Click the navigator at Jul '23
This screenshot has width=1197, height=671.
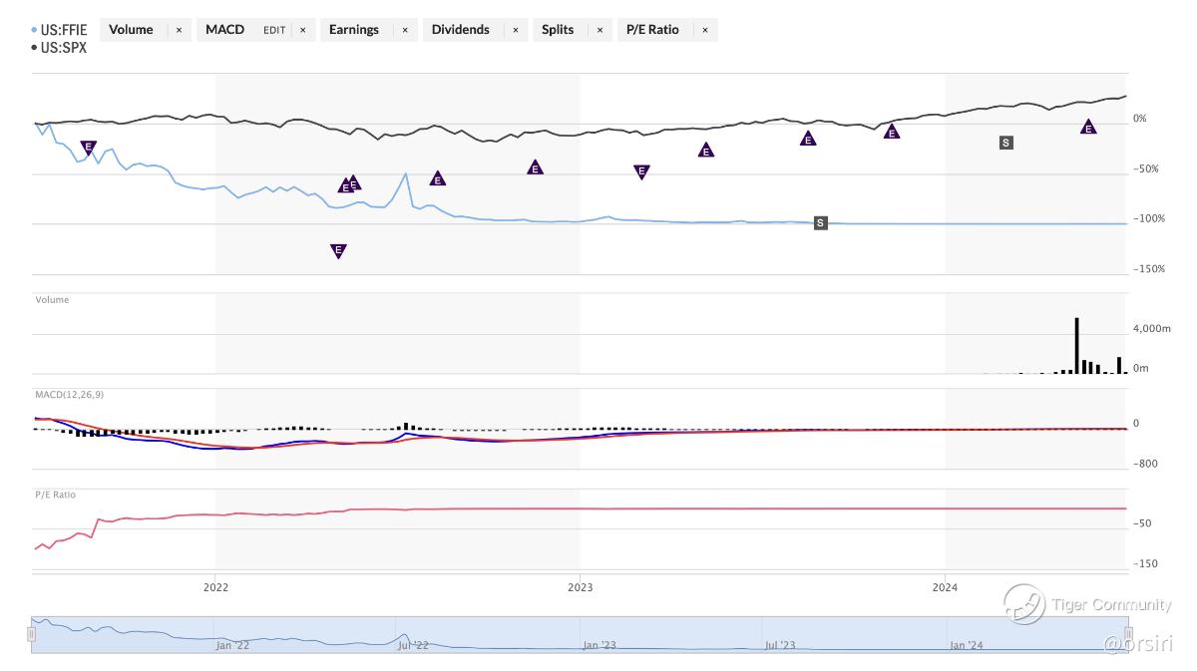click(780, 646)
